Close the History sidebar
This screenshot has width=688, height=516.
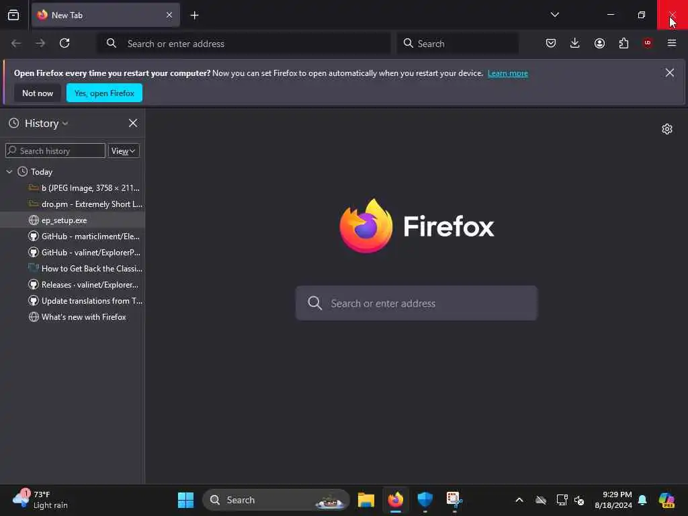tap(133, 124)
